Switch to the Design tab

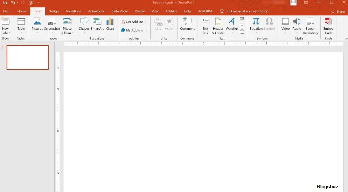click(54, 11)
